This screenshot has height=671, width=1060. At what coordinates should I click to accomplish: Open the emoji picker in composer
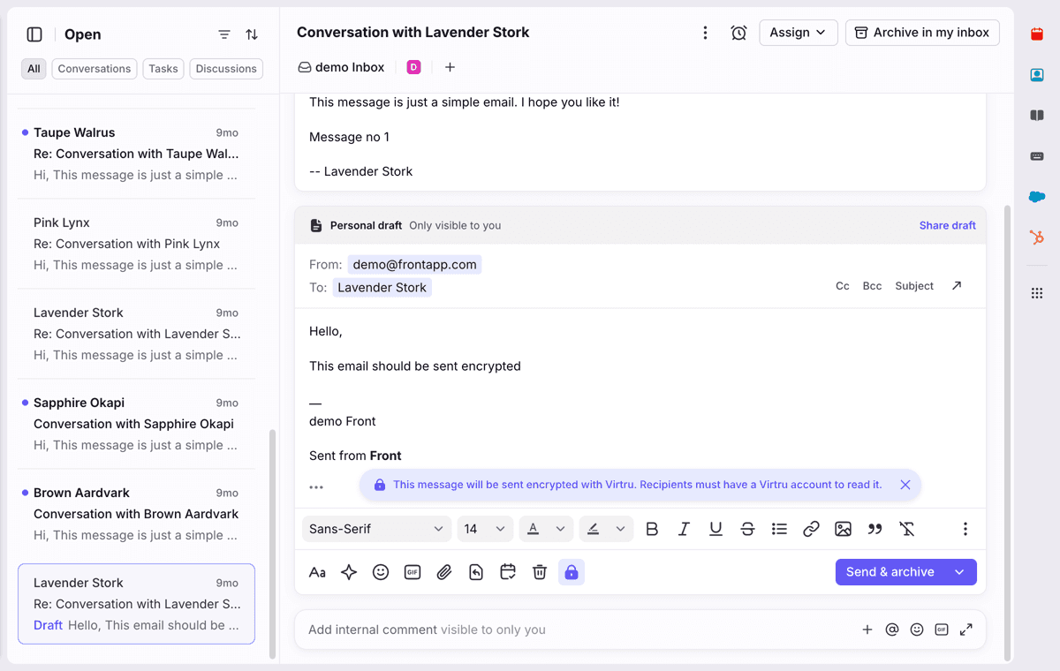coord(381,572)
